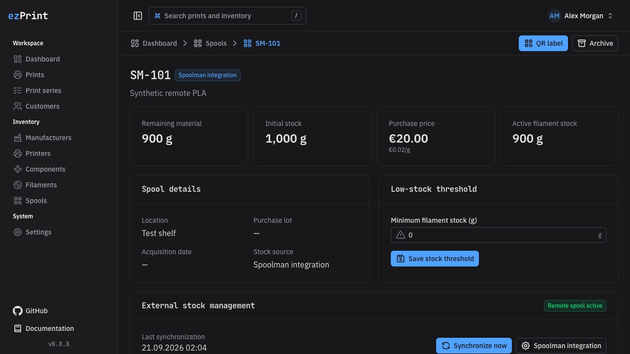Viewport: 630px width, 354px height.
Task: Click the Dashboard icon in the sidebar
Action: pos(18,59)
